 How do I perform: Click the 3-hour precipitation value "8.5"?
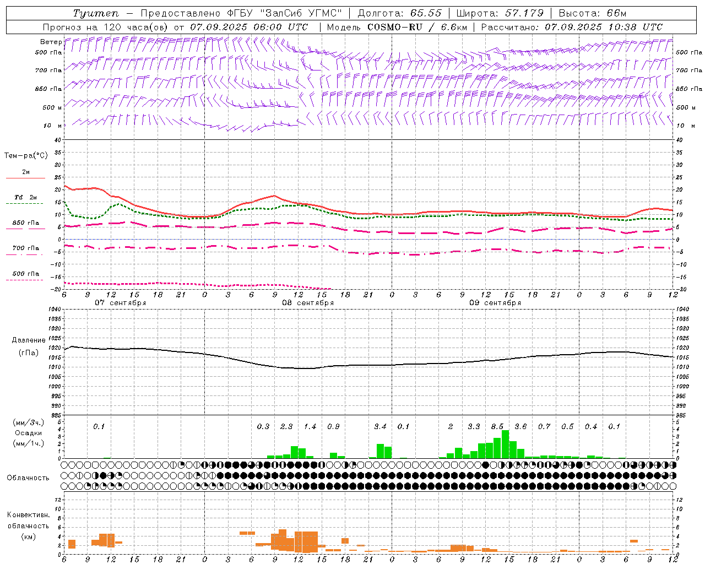click(x=497, y=427)
